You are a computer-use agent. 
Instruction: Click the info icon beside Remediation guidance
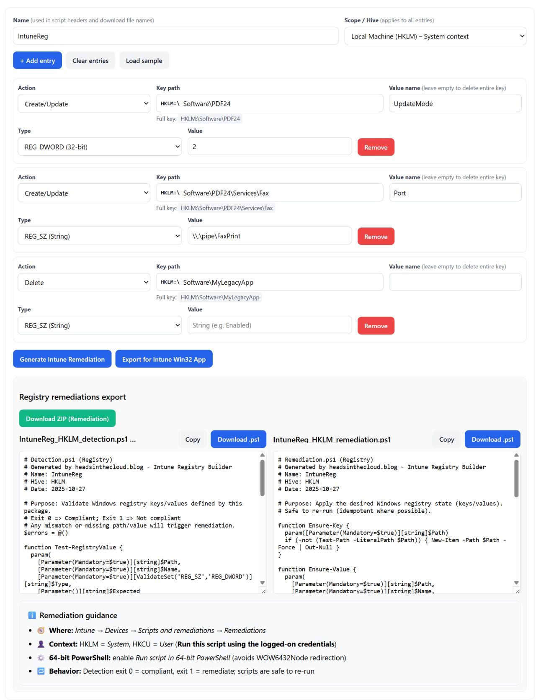click(x=33, y=615)
